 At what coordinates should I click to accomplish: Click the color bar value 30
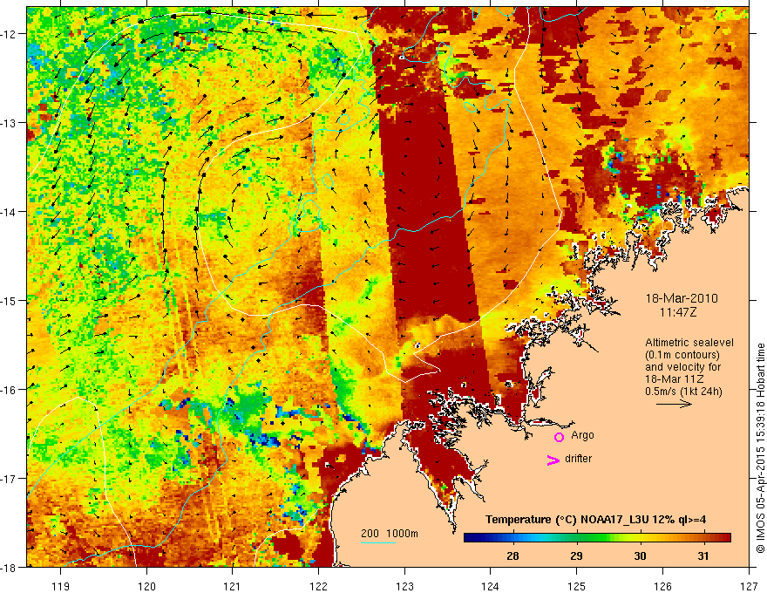[640, 556]
